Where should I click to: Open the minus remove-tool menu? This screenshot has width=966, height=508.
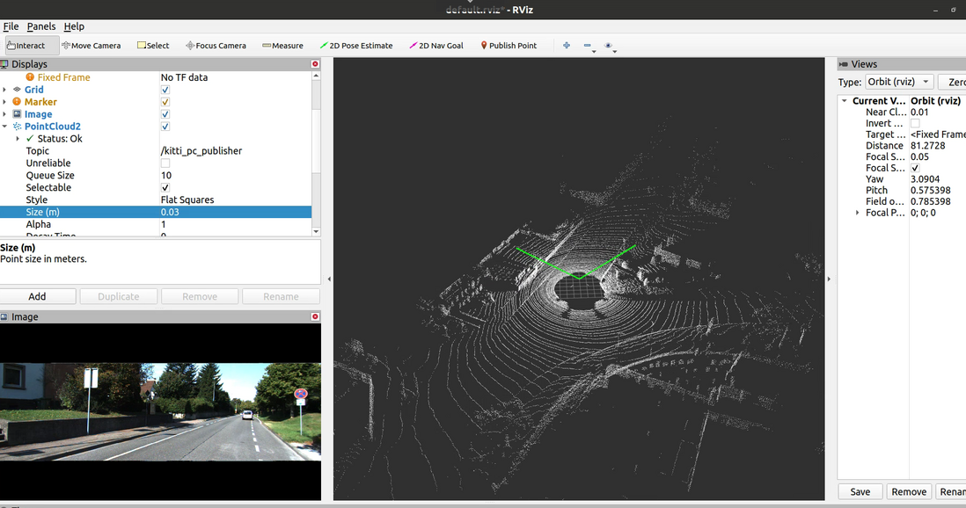(589, 47)
